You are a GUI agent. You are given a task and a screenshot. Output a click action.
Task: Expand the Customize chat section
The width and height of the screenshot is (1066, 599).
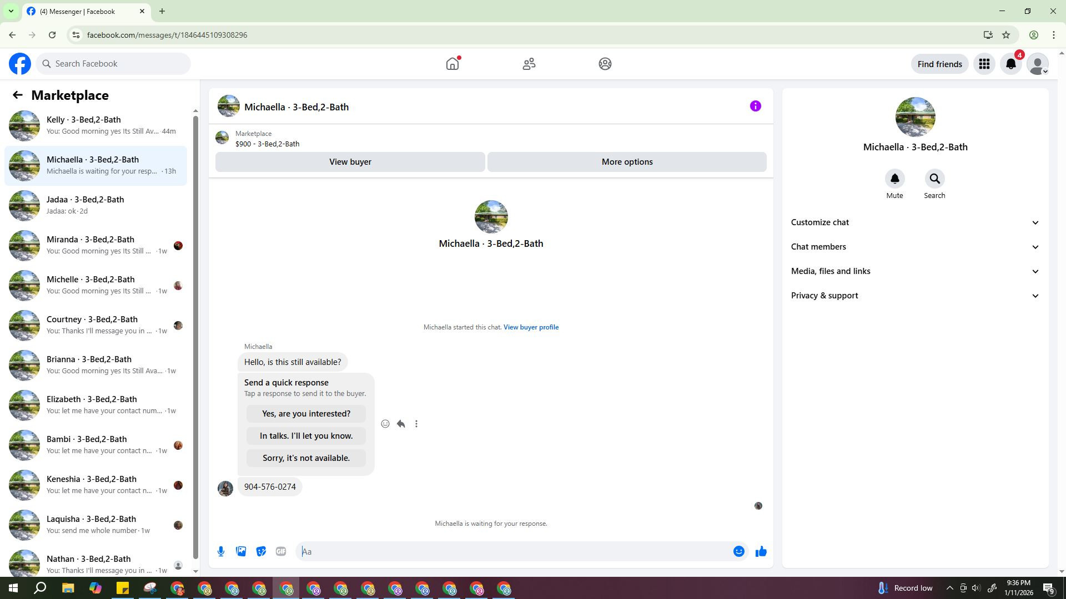[x=915, y=222]
